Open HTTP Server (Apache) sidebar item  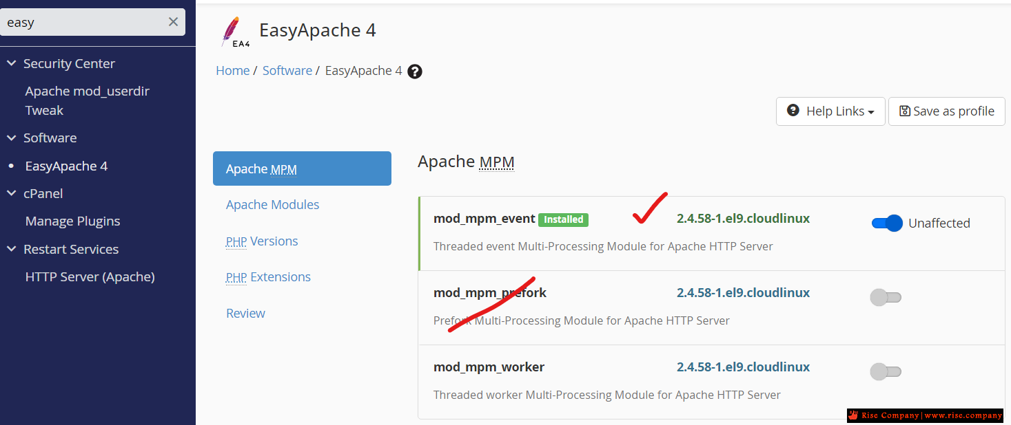[x=90, y=276]
